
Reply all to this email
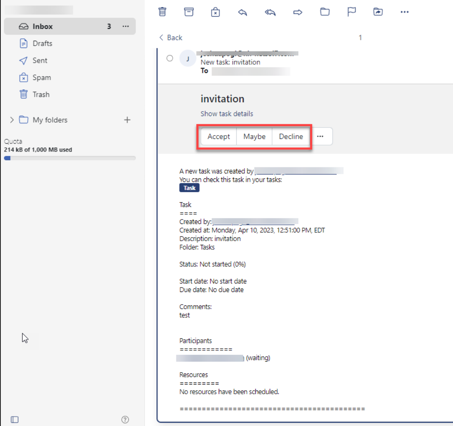(270, 12)
